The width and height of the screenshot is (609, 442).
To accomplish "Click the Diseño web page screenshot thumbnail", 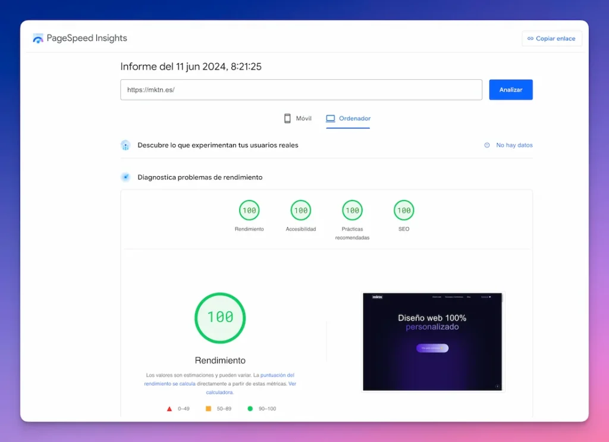I will point(432,341).
